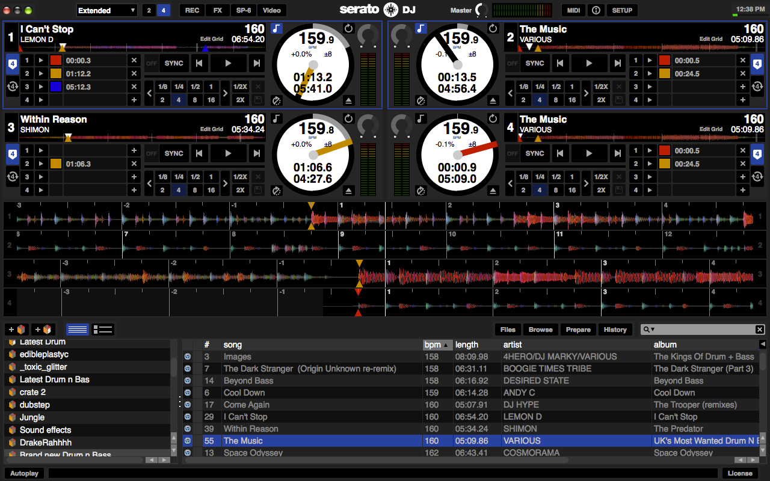Add cue point in slot 3 of deck 2

(742, 87)
